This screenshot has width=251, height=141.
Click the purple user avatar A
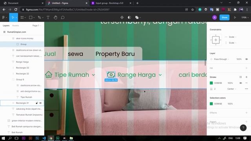tap(215, 17)
